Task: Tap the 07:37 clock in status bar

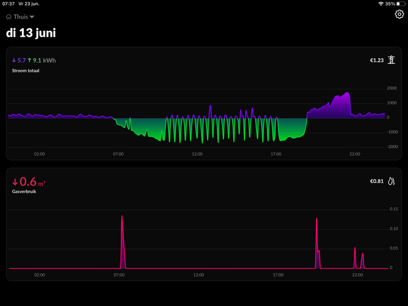Action: 8,4
